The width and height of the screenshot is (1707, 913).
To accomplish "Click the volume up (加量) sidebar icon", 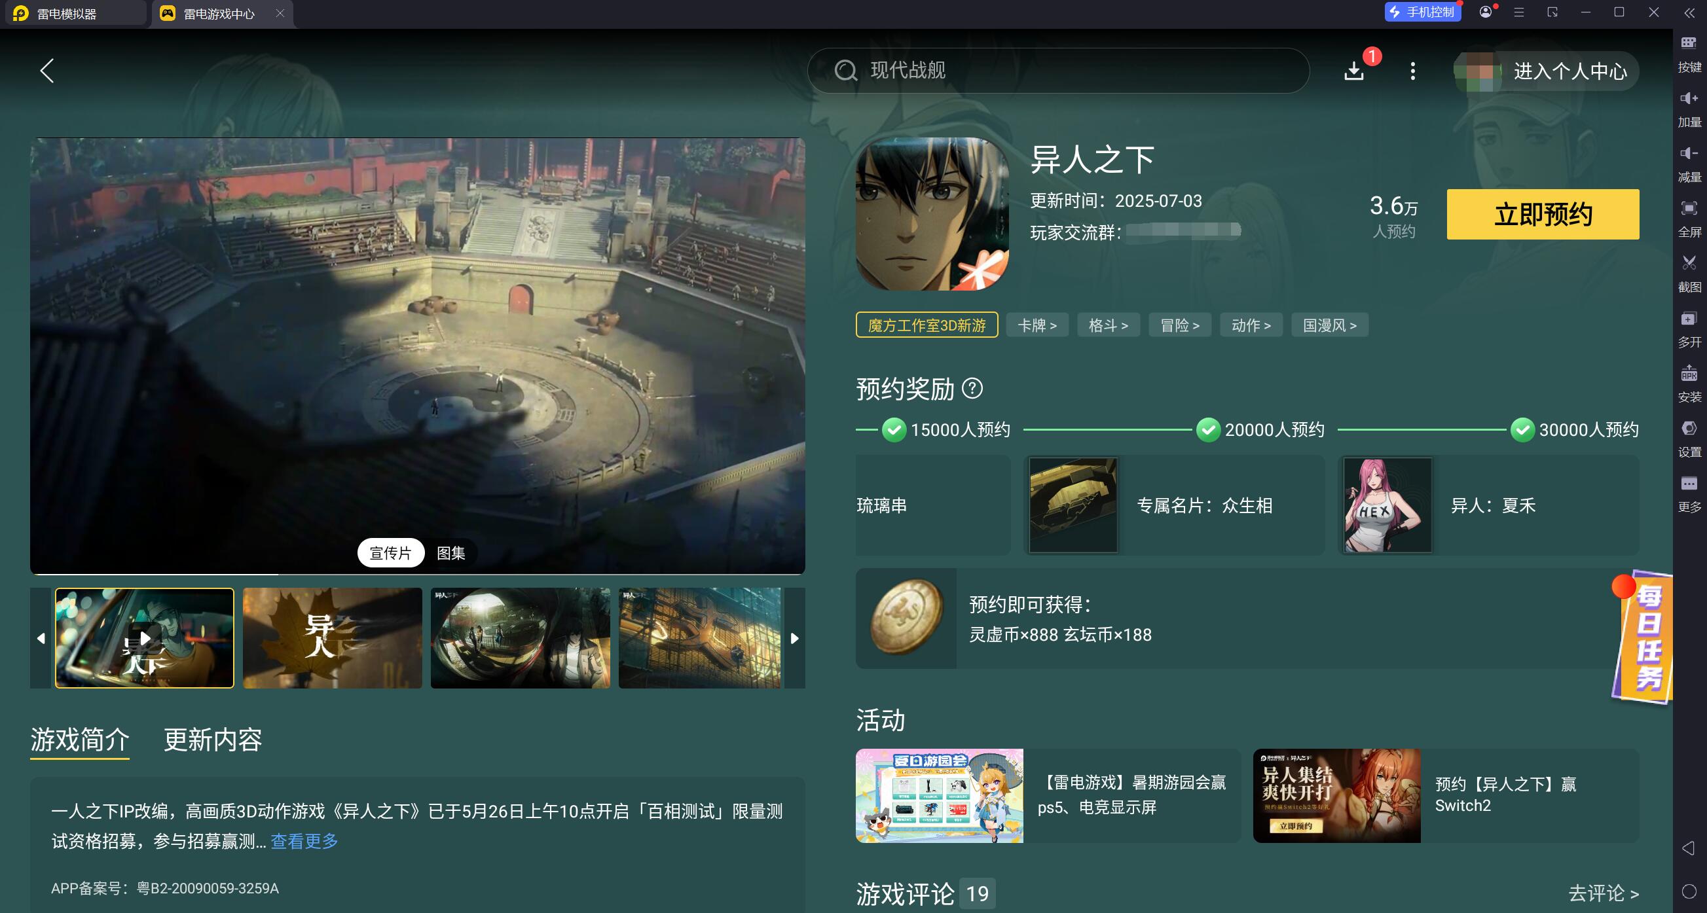I will tap(1689, 99).
